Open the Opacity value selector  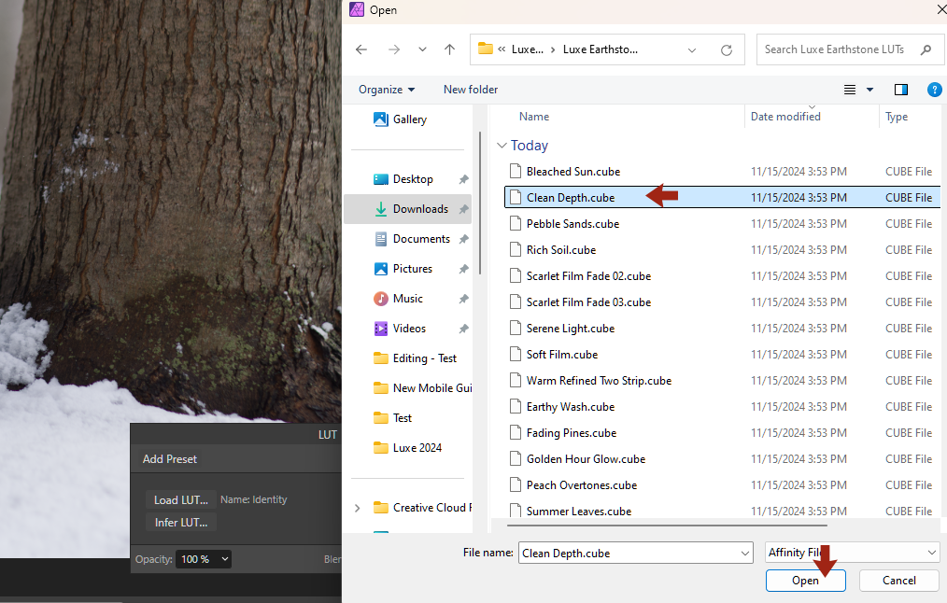click(x=203, y=558)
